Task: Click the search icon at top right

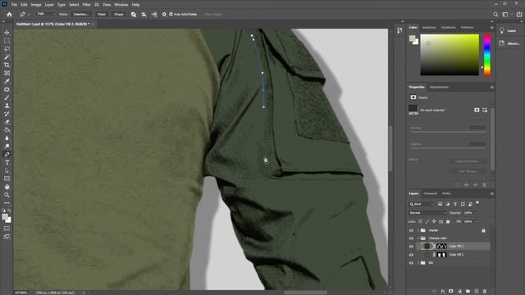Action: 495,15
